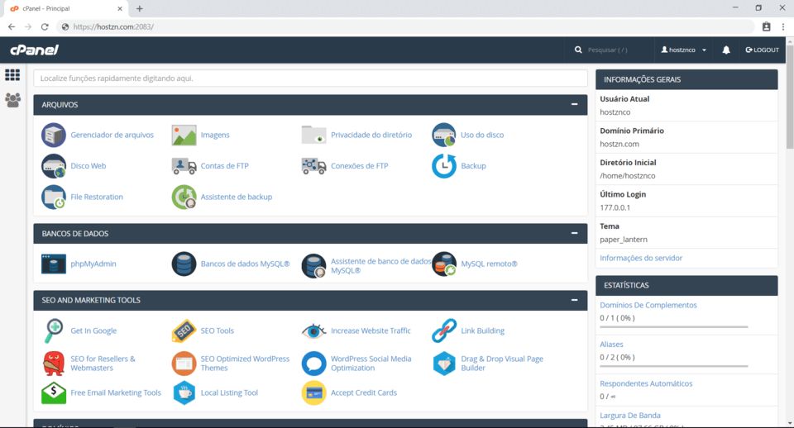Reload the page in browser

[45, 26]
